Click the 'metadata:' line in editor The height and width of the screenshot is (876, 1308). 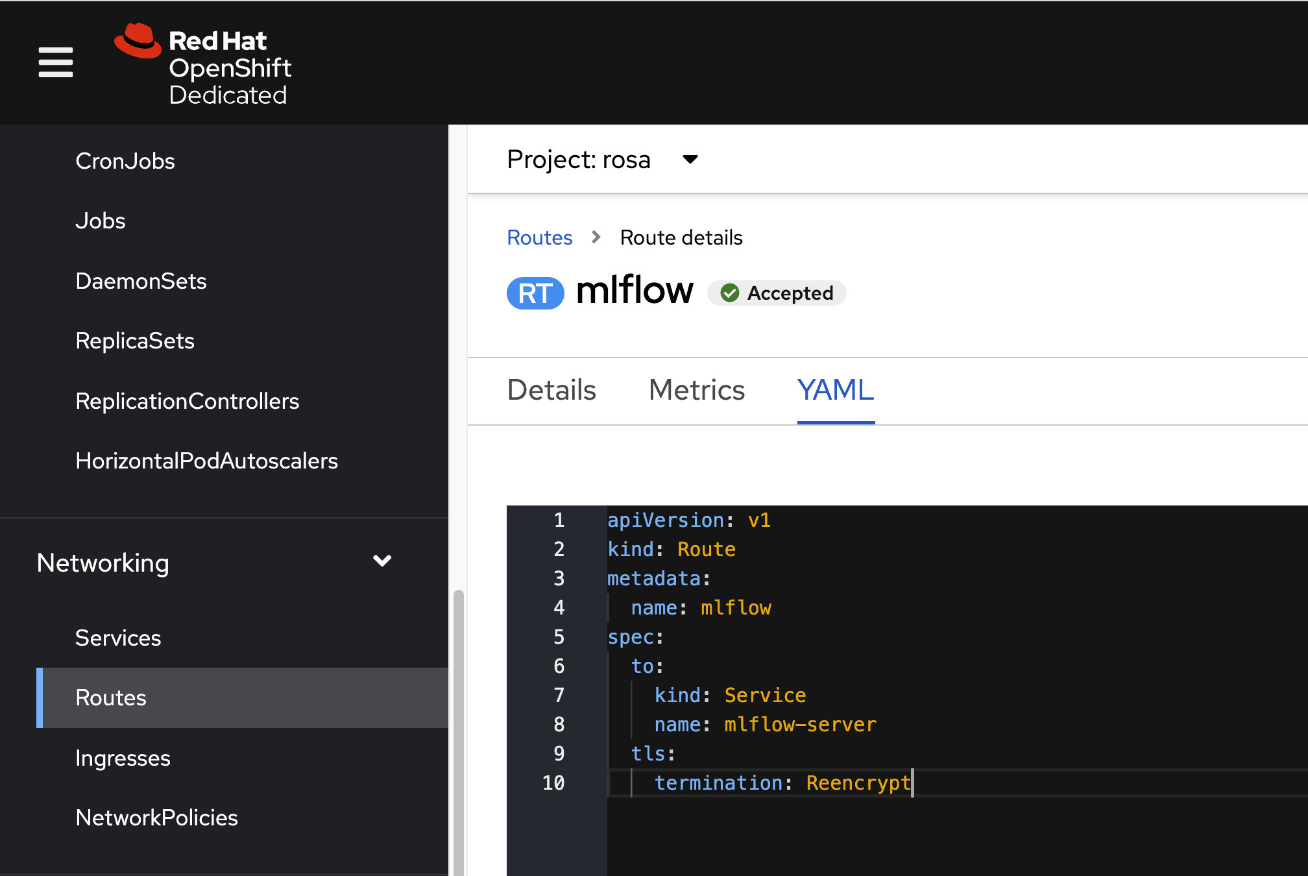click(x=659, y=579)
